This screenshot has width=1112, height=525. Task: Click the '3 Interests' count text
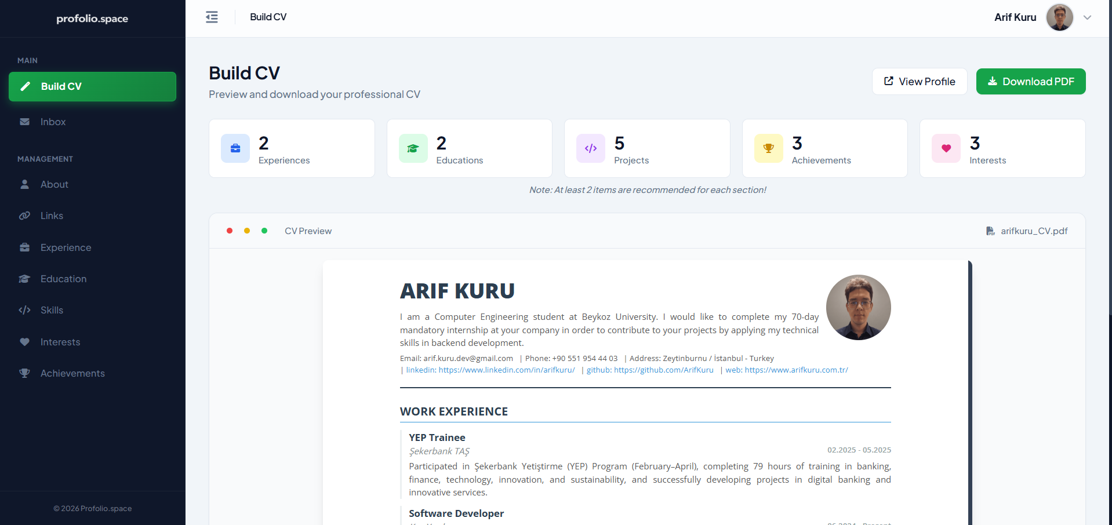click(x=988, y=150)
